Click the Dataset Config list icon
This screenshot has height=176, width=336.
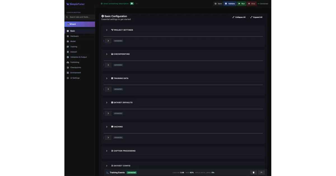tap(112, 166)
